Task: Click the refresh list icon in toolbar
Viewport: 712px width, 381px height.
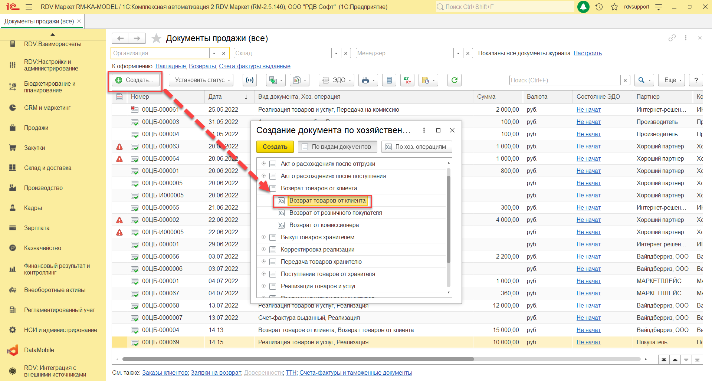Action: [x=454, y=80]
